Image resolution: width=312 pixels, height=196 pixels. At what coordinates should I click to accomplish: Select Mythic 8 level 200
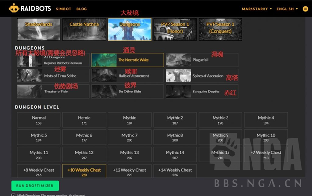pyautogui.click(x=175, y=137)
